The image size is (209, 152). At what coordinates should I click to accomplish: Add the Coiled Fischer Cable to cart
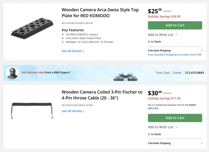[175, 118]
